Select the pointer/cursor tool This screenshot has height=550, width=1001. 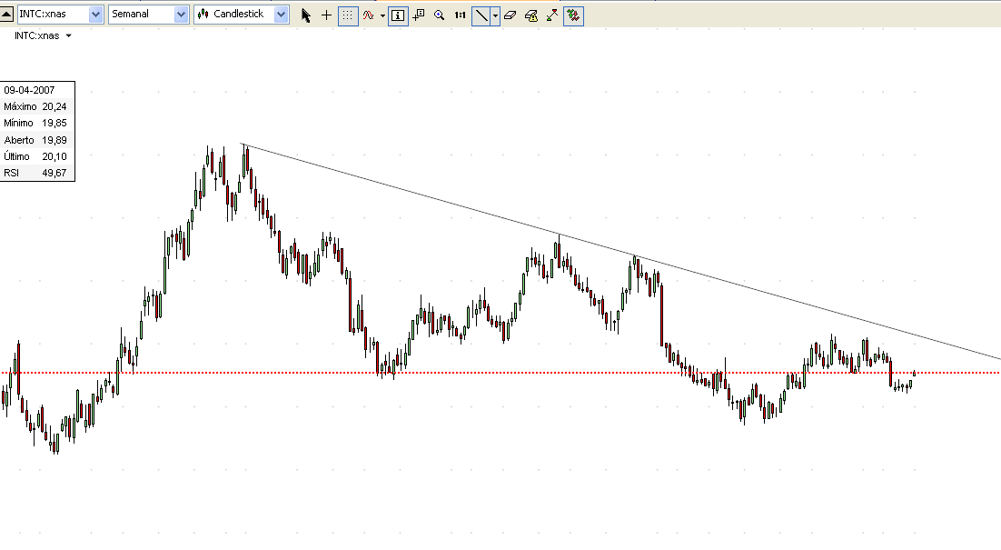(x=305, y=15)
